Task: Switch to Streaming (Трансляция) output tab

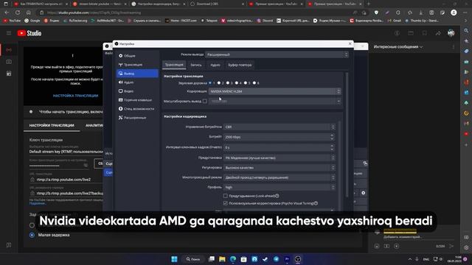Action: [174, 65]
